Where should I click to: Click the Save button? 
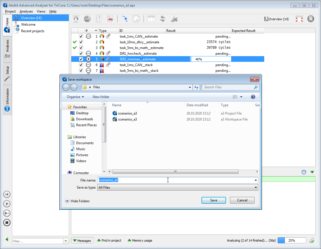coord(213,200)
